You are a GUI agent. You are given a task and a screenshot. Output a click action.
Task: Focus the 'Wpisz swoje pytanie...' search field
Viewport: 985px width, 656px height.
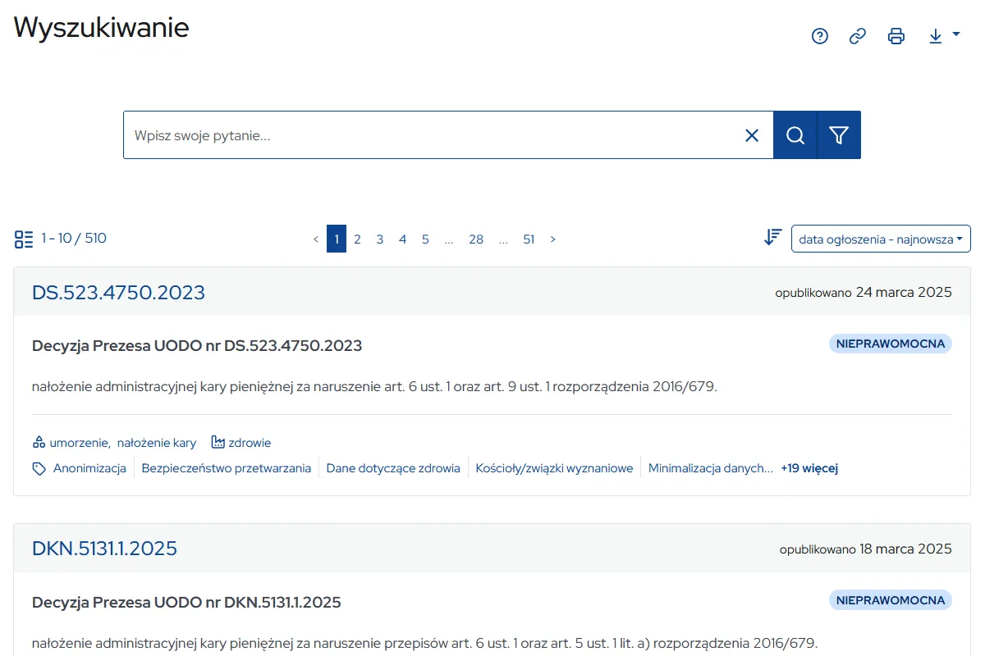(427, 135)
